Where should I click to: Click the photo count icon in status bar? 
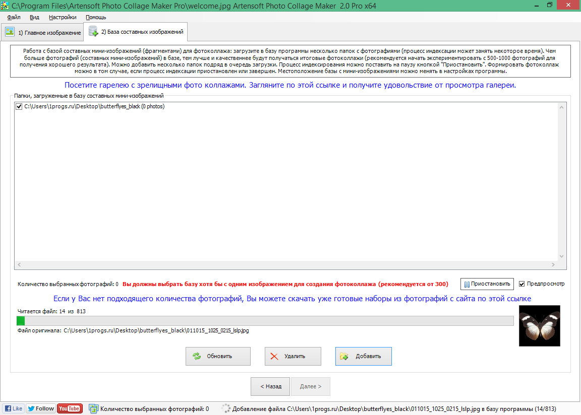point(93,409)
